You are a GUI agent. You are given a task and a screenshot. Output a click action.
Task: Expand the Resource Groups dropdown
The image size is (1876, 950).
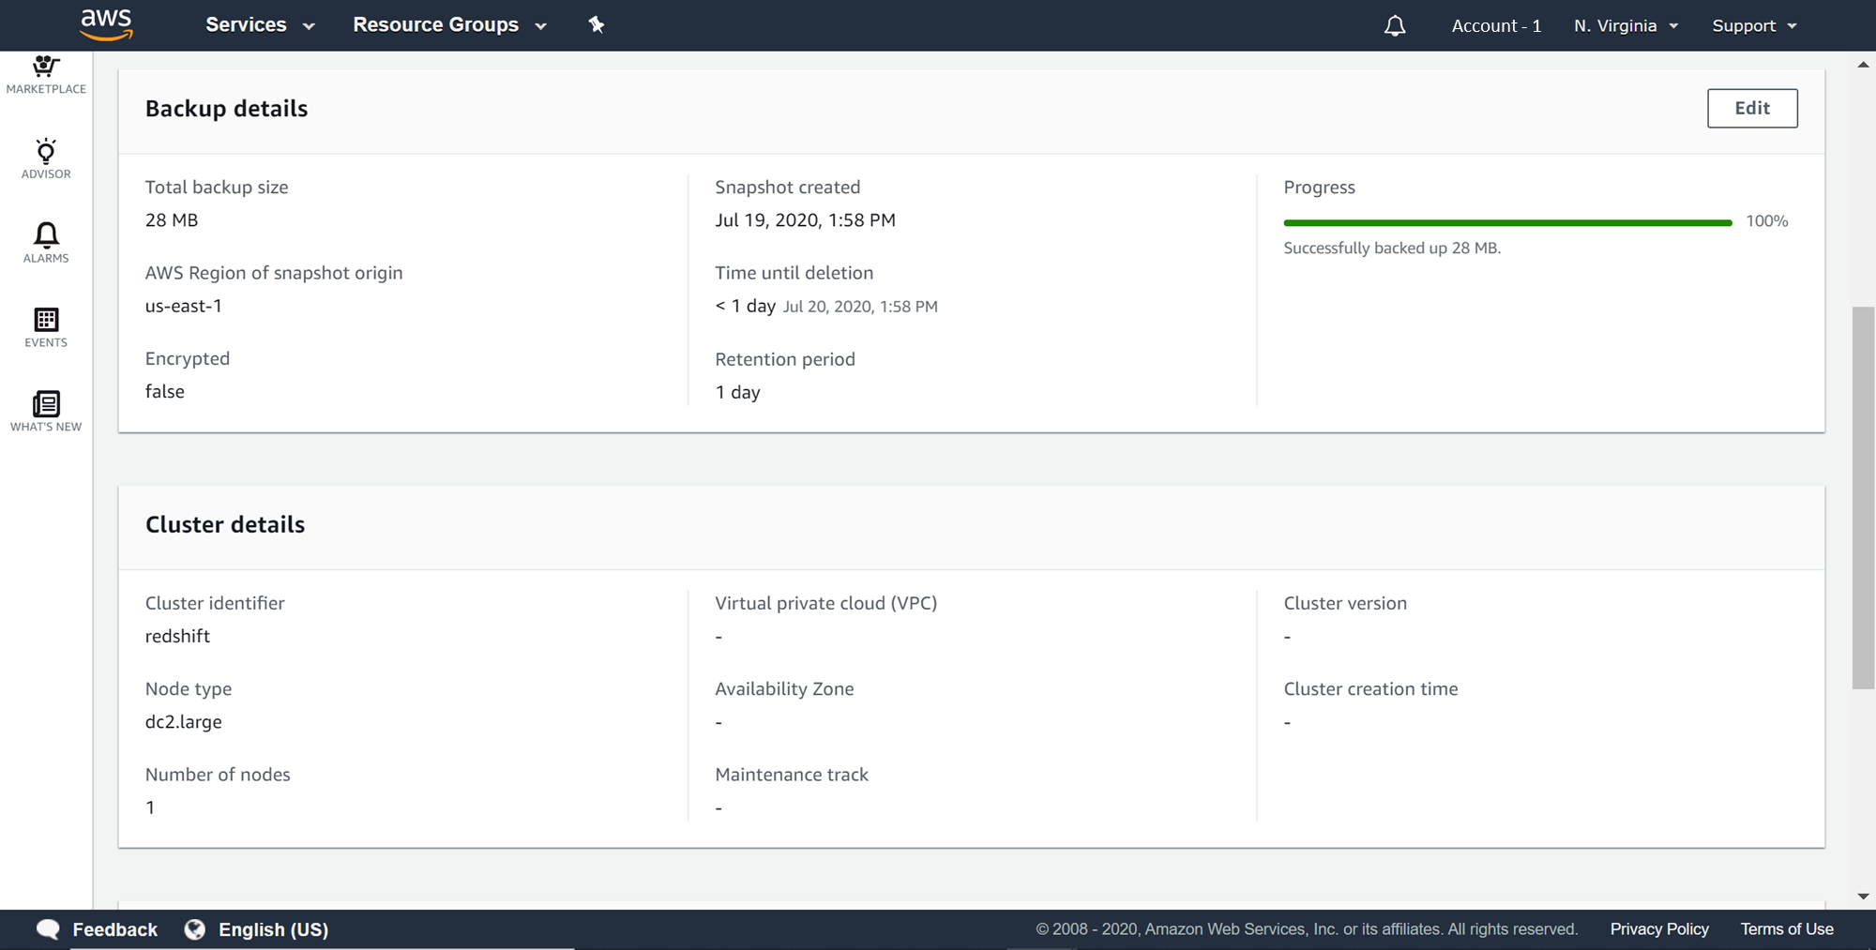coord(449,25)
